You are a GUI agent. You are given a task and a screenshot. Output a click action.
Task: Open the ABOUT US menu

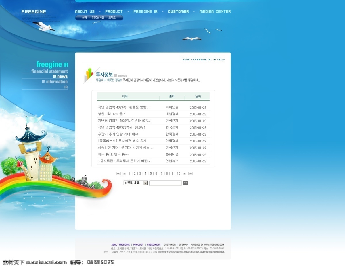point(85,11)
